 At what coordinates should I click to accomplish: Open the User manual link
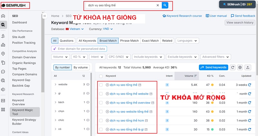tap(216, 16)
